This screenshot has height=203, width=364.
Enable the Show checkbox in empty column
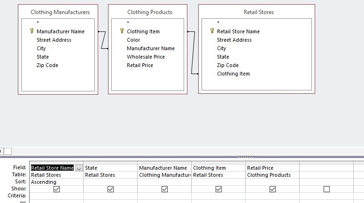pyautogui.click(x=326, y=189)
